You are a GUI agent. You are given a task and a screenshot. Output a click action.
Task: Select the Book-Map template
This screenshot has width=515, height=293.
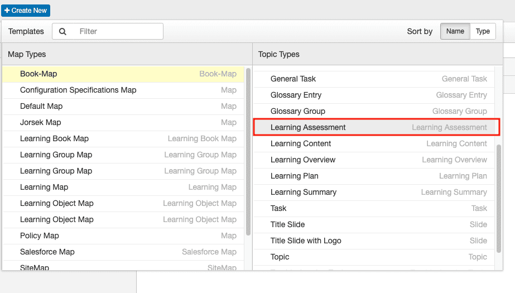coord(123,74)
